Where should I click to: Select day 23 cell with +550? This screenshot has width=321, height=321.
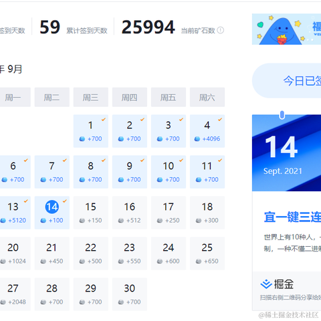click(x=130, y=253)
